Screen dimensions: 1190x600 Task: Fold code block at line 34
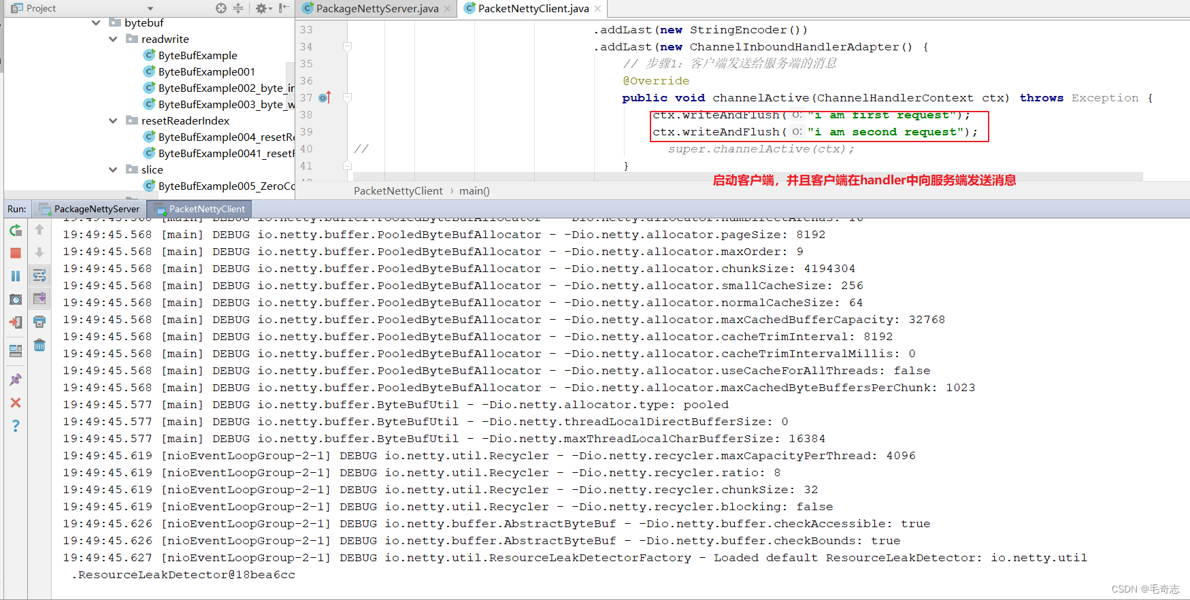point(347,47)
